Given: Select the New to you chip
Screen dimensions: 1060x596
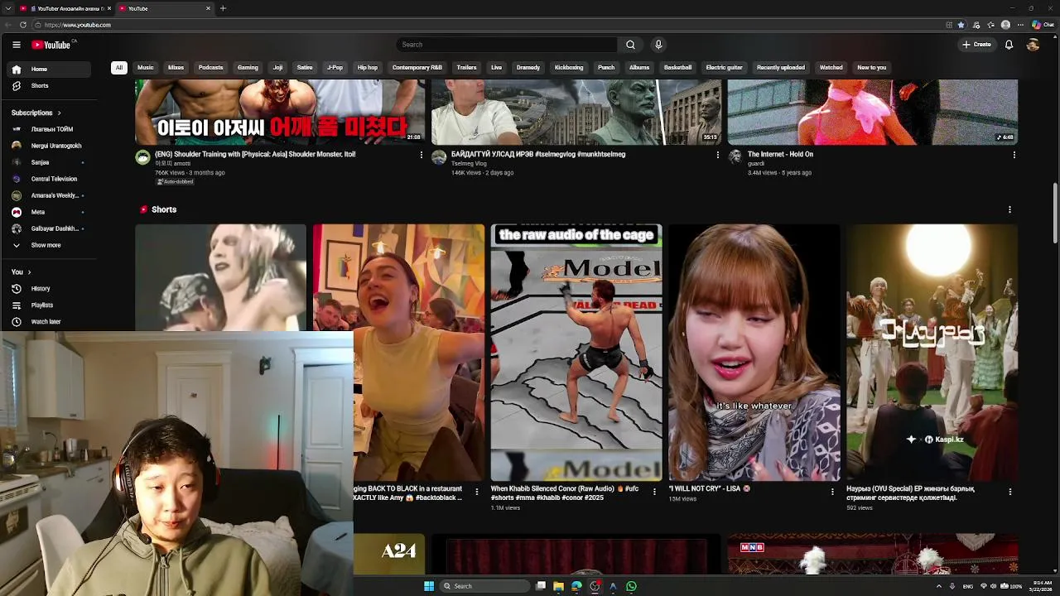Looking at the screenshot, I should pyautogui.click(x=871, y=68).
